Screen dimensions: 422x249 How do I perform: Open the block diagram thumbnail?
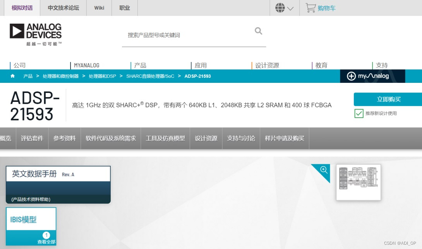[x=358, y=182]
